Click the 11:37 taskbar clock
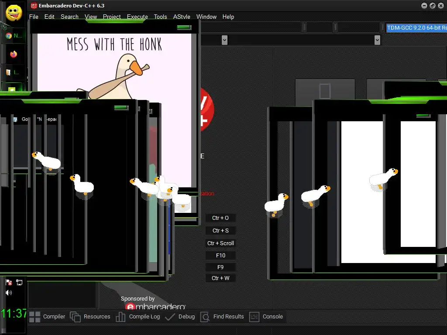This screenshot has width=447, height=335. click(14, 313)
